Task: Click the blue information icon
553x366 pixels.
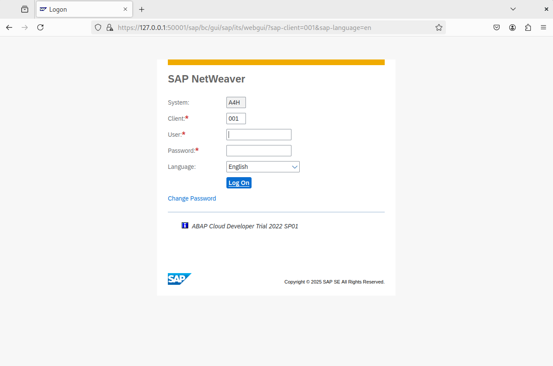Action: pyautogui.click(x=185, y=225)
